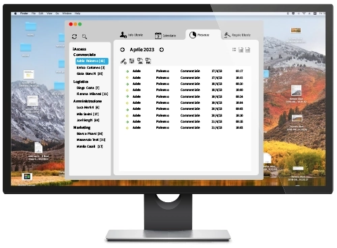Open the Info Utente tab
This screenshot has height=248, width=337.
[x=131, y=35]
